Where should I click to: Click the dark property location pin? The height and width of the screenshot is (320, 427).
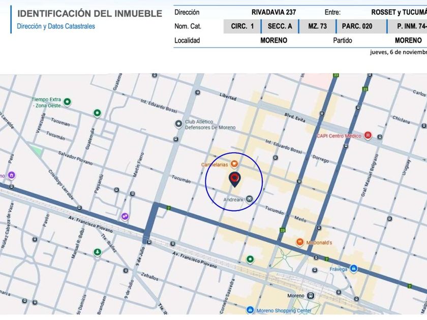pyautogui.click(x=234, y=179)
